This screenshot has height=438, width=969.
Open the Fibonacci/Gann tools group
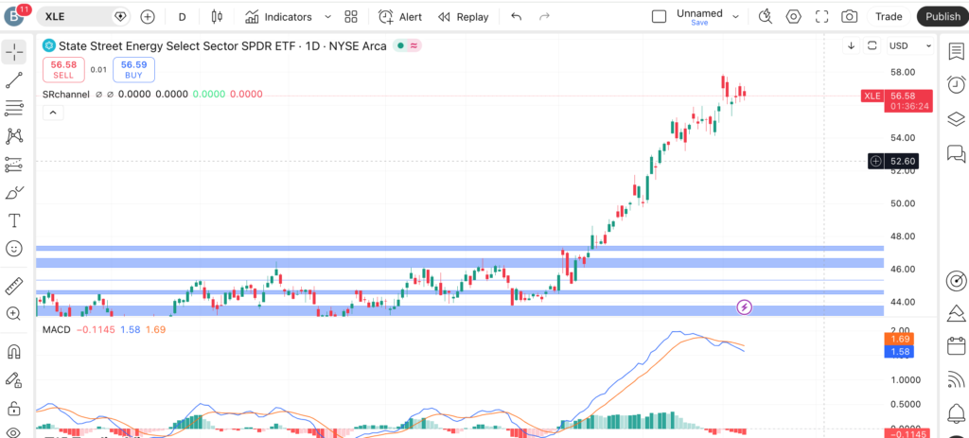pos(13,109)
